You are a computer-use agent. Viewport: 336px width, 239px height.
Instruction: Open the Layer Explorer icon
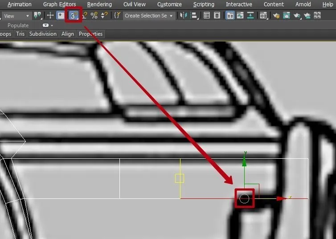217,15
